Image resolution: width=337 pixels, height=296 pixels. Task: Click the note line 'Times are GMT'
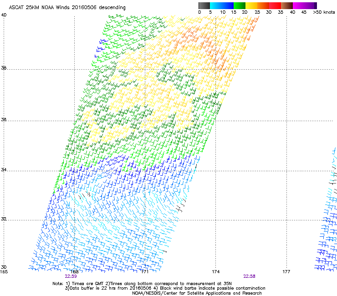click(x=88, y=284)
